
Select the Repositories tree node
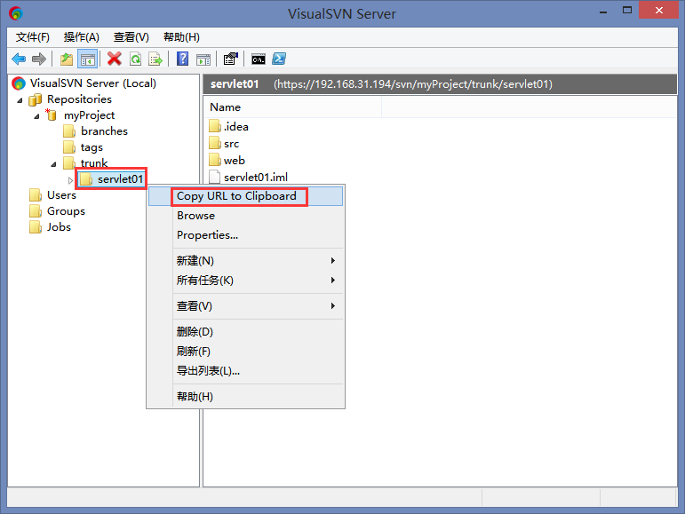79,99
